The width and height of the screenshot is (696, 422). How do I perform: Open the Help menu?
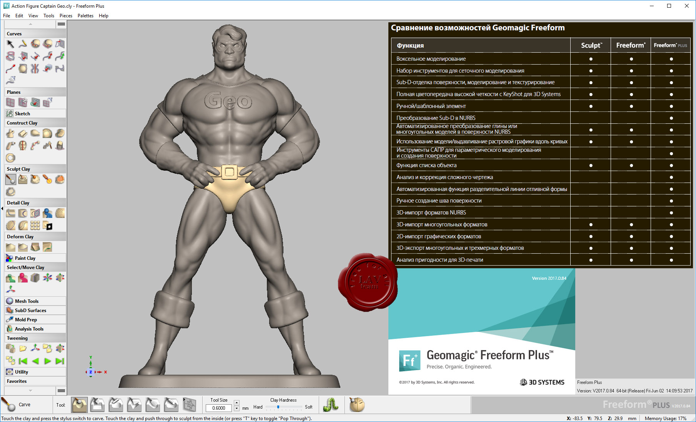coord(103,16)
